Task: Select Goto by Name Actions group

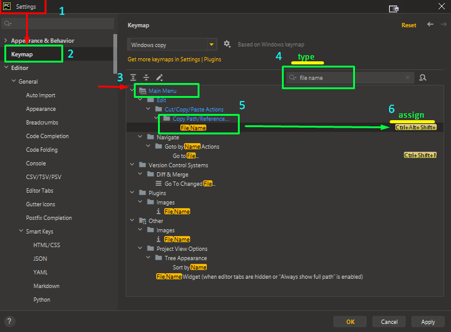Action: pos(192,146)
